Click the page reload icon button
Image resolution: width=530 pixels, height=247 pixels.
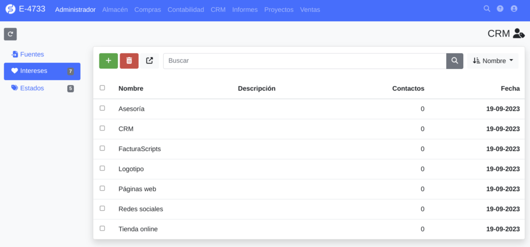(x=10, y=34)
